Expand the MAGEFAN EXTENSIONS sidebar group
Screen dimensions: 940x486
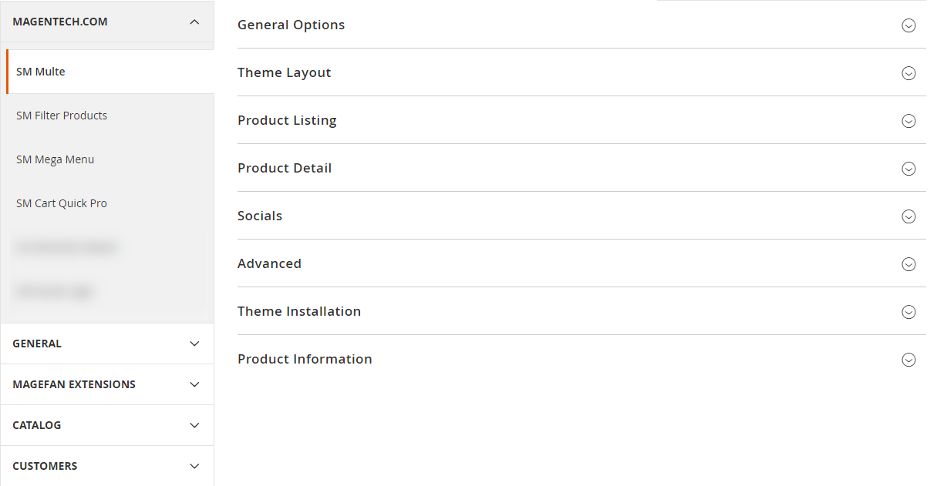click(194, 384)
